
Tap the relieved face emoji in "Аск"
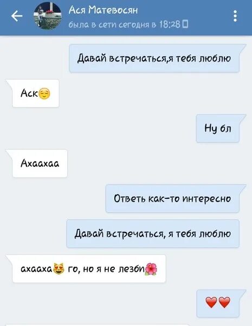pos(44,93)
